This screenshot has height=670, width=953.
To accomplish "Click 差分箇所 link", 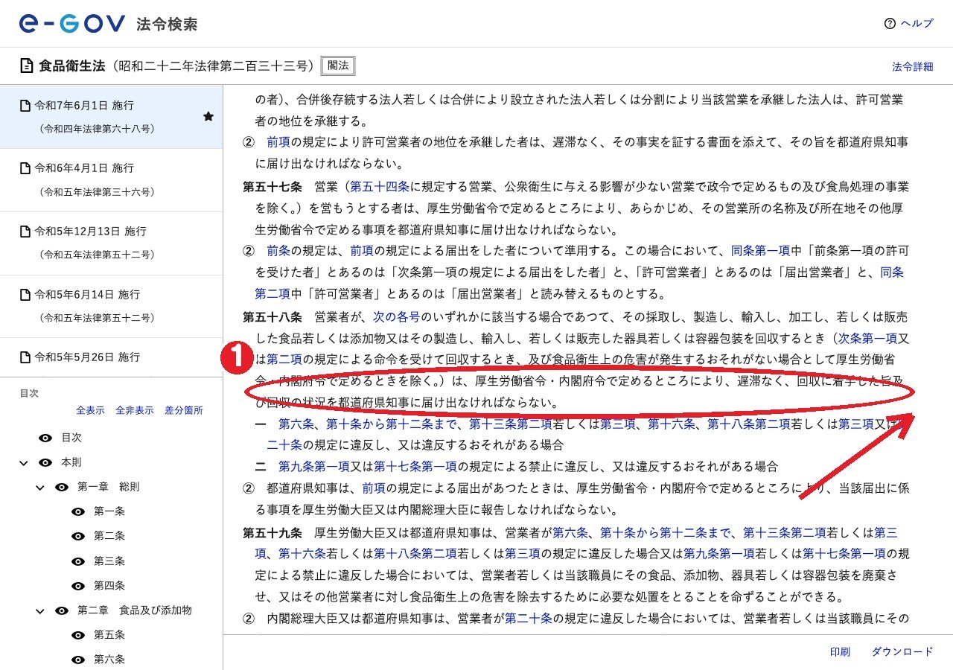I will tap(183, 410).
